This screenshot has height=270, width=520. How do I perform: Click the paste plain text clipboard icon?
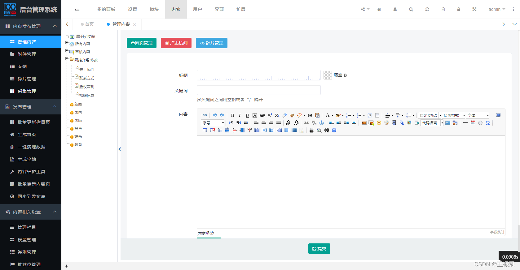coord(317,115)
